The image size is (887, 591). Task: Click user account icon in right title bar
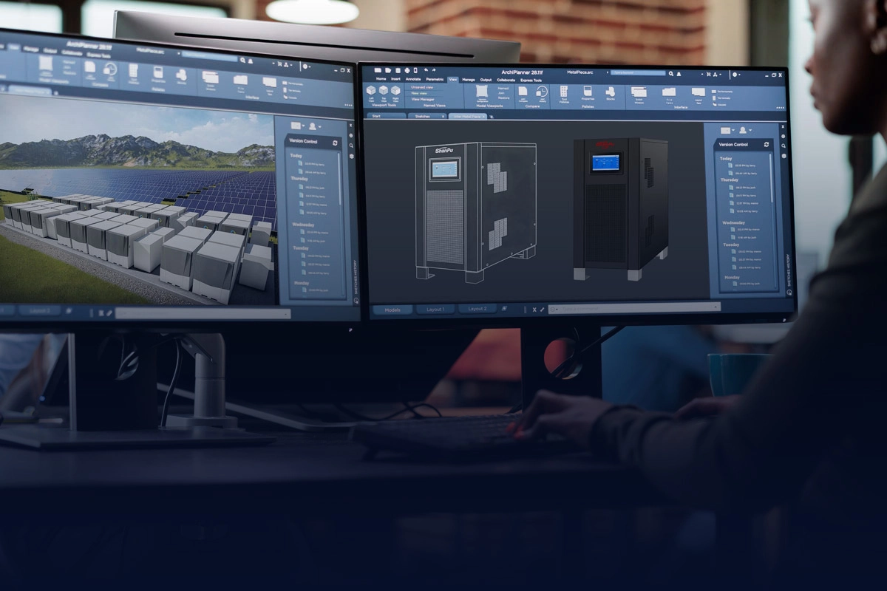pyautogui.click(x=679, y=74)
